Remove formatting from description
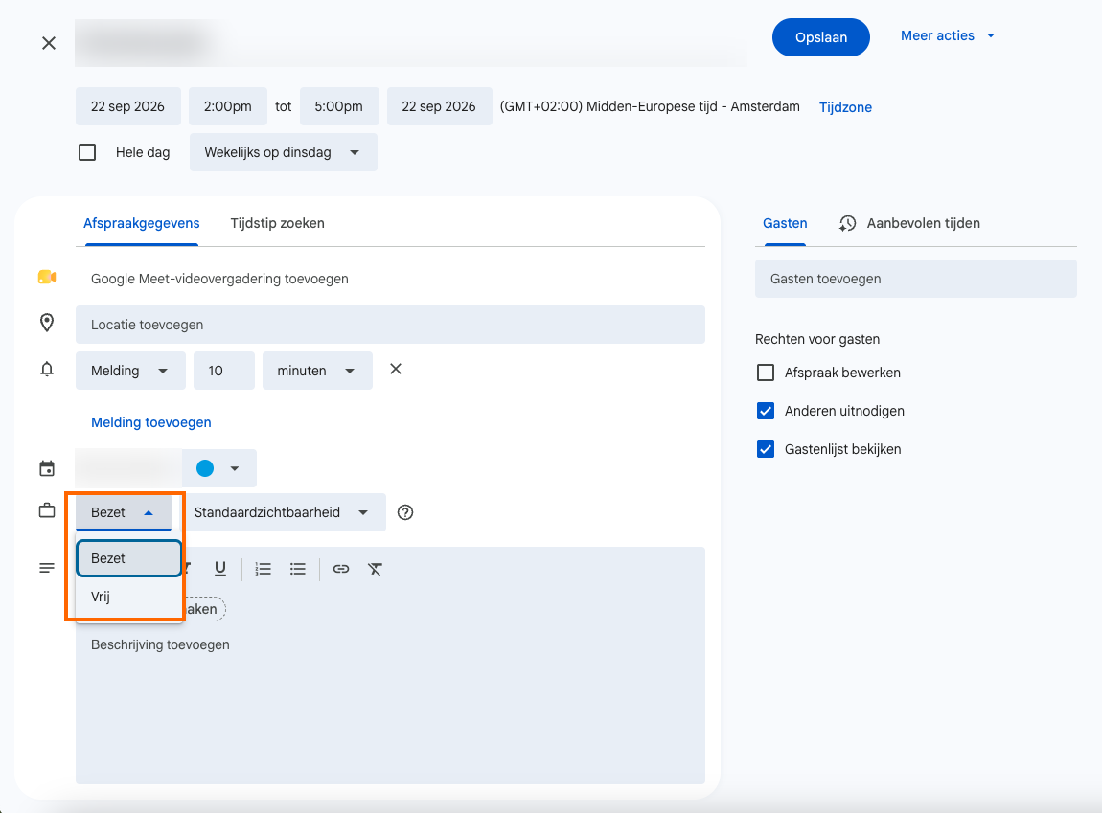 pyautogui.click(x=375, y=569)
